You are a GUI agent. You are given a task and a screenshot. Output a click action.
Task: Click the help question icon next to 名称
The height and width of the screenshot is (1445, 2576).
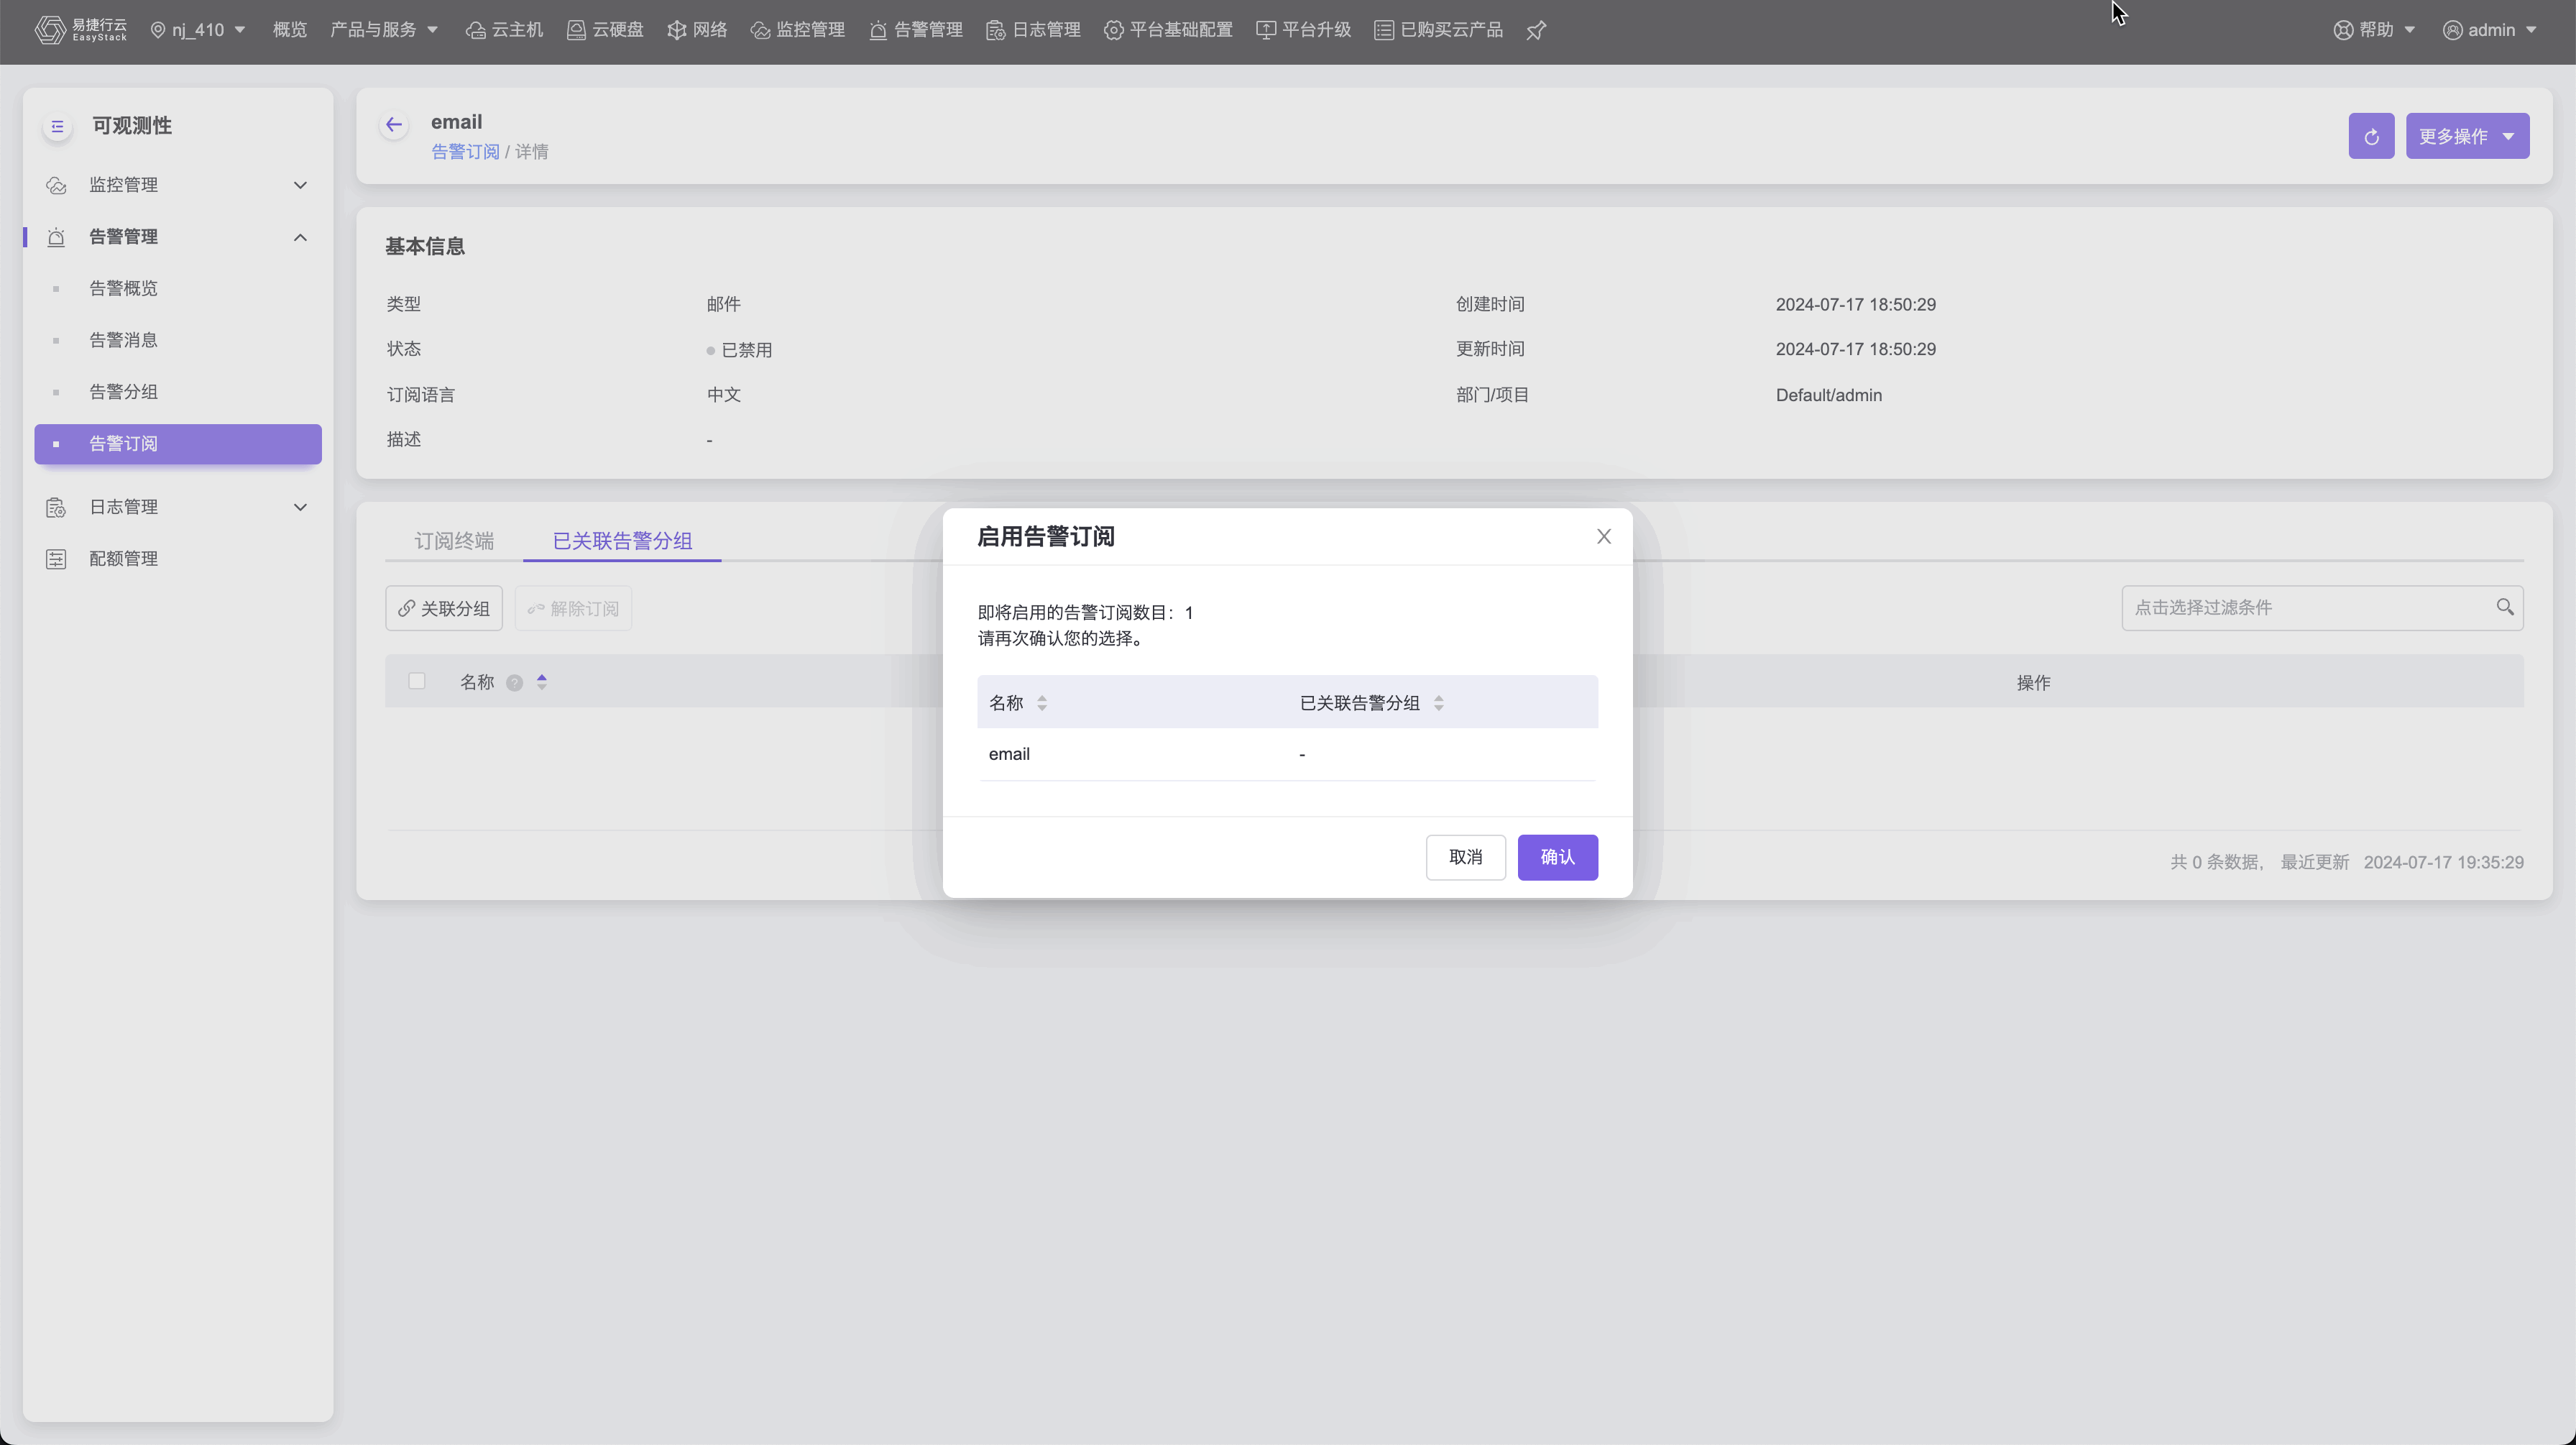[514, 683]
